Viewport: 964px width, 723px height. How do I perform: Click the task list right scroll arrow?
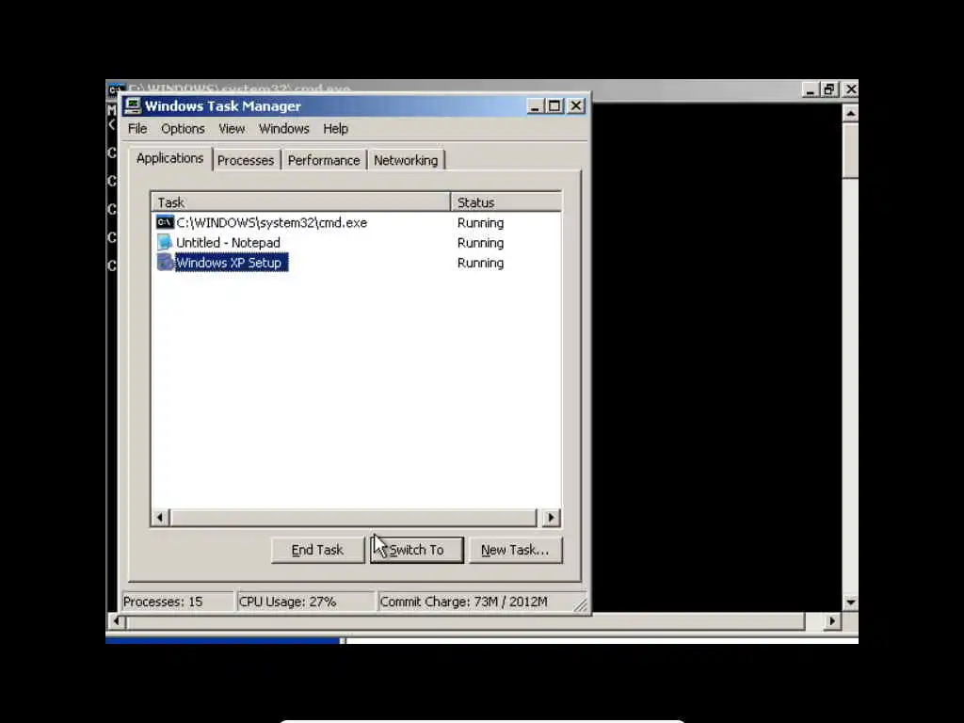[x=551, y=518]
